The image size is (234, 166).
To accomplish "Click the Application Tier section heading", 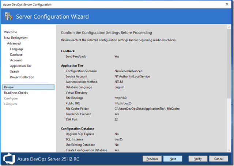I will pyautogui.click(x=72, y=66).
